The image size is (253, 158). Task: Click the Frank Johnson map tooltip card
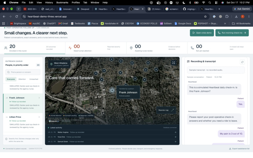[128, 92]
